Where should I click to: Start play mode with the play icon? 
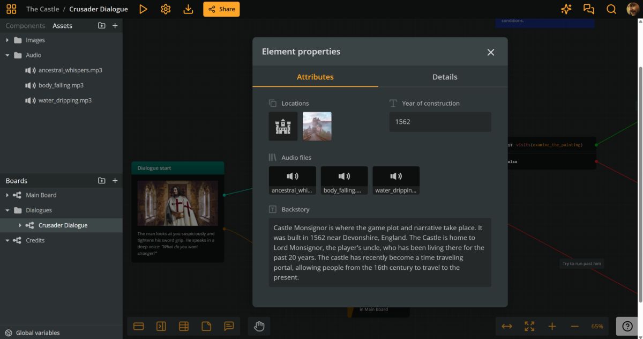click(x=143, y=9)
